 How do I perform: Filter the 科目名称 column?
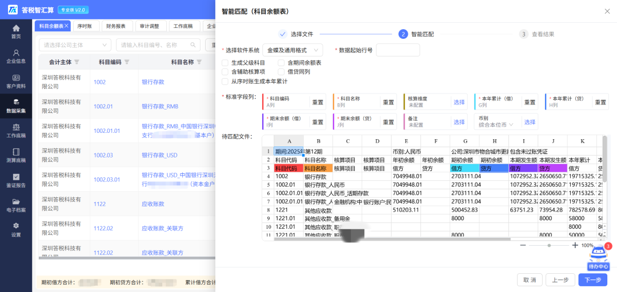[199, 62]
